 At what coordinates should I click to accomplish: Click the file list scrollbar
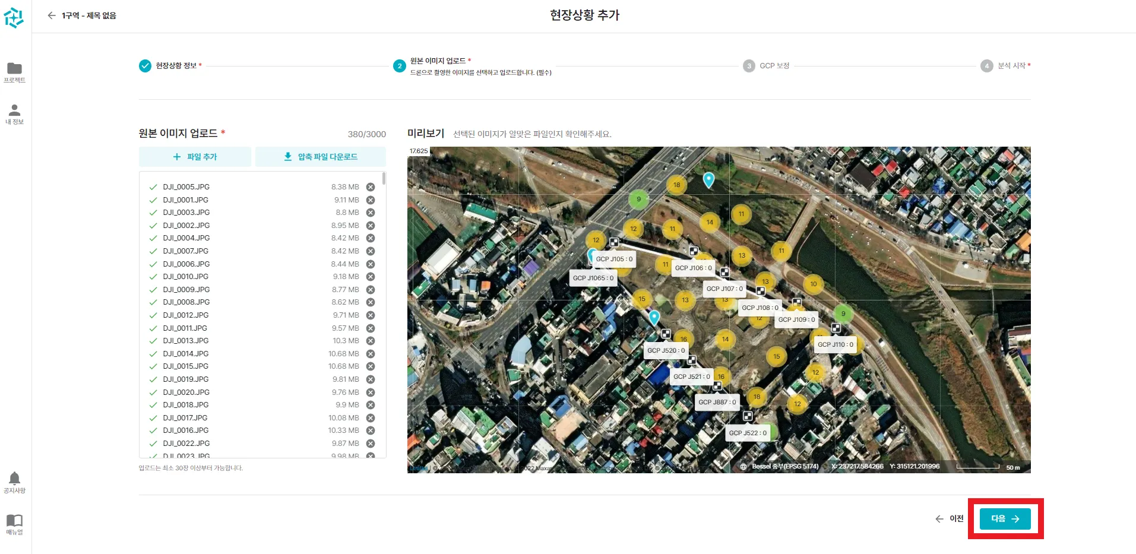[384, 179]
